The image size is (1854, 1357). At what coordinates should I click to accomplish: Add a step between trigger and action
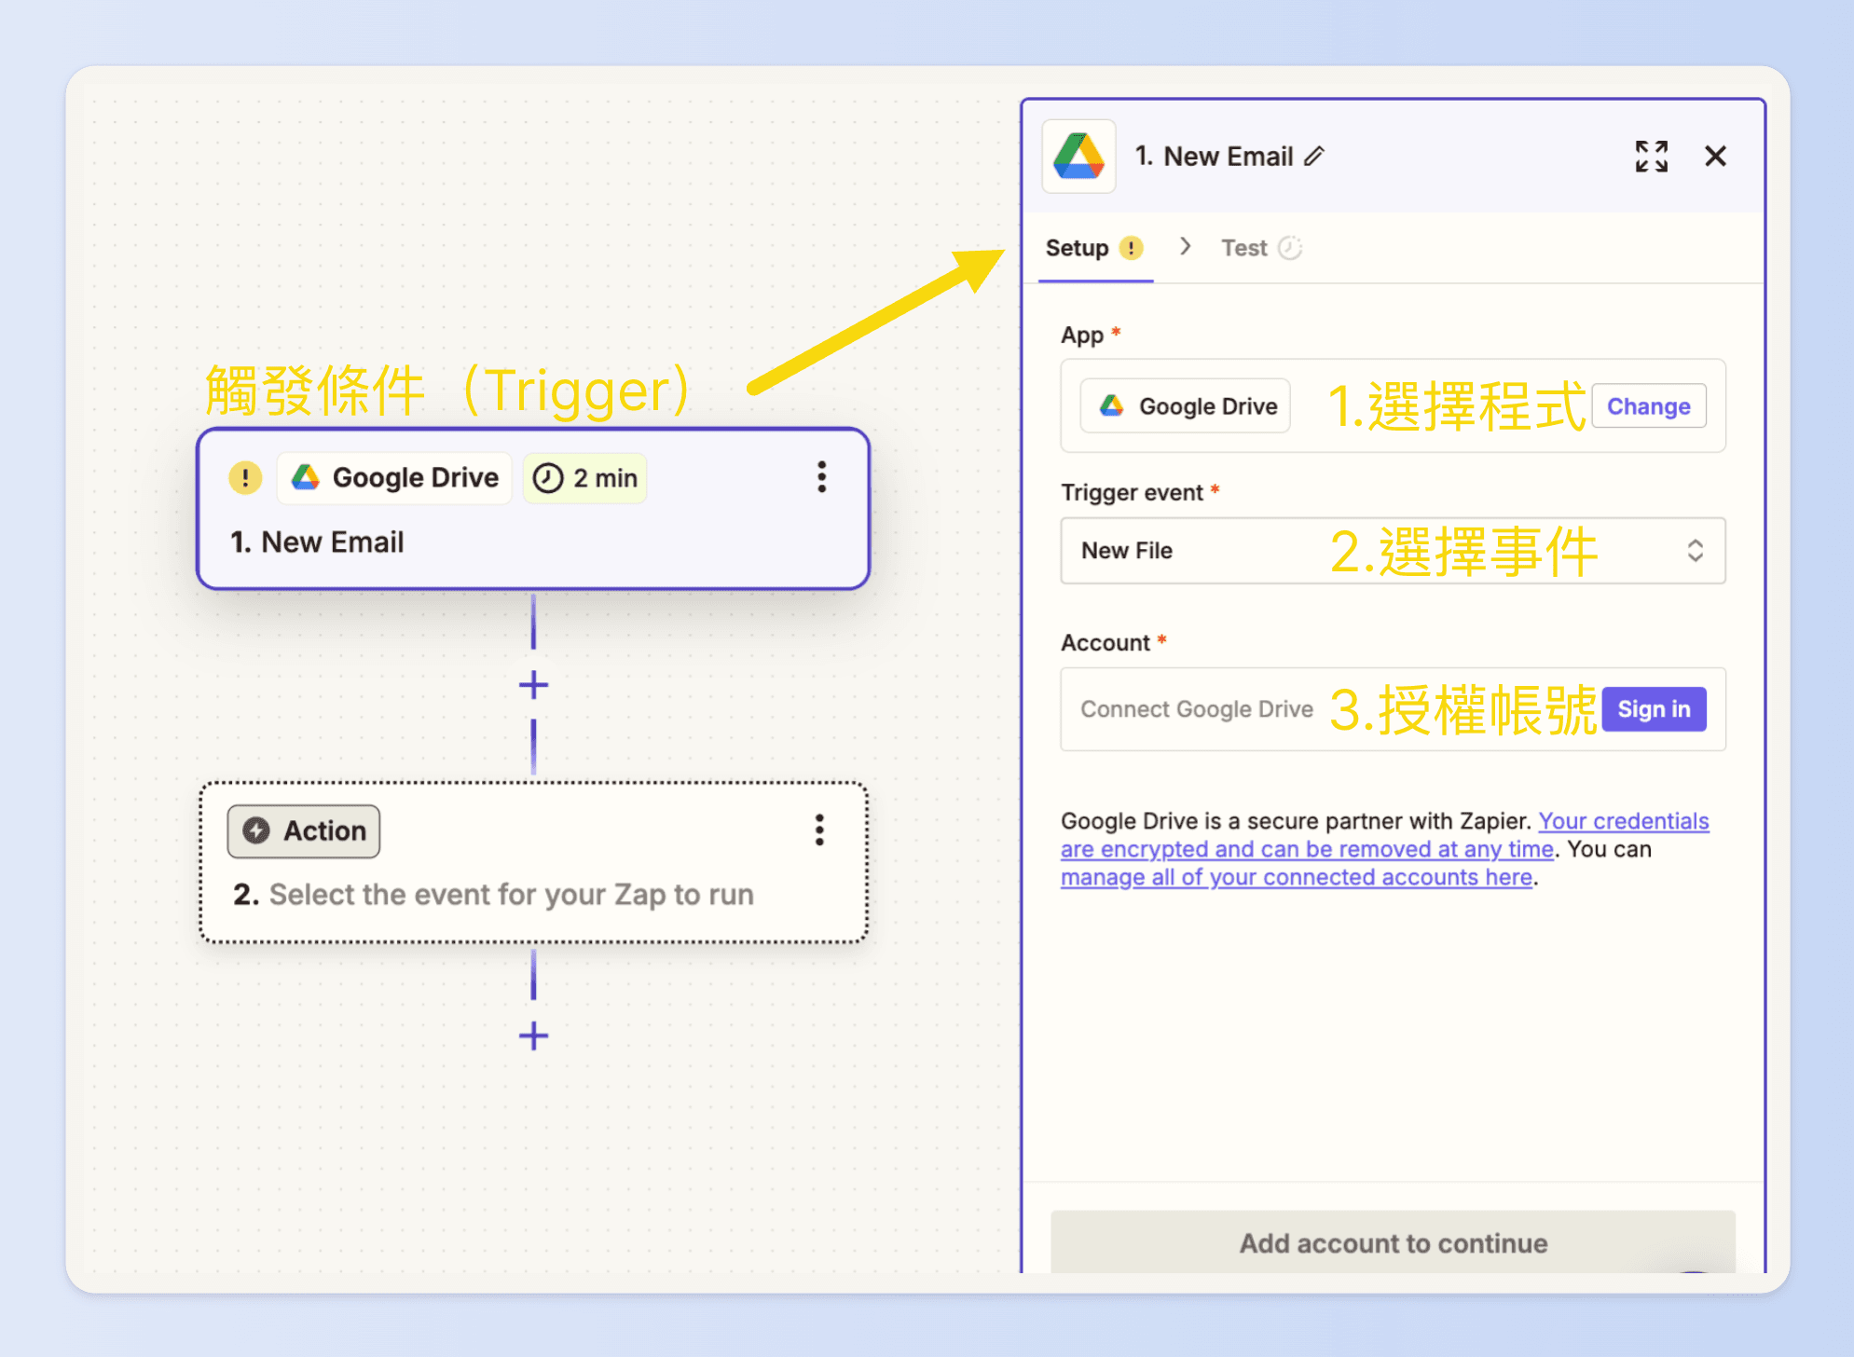coord(533,685)
